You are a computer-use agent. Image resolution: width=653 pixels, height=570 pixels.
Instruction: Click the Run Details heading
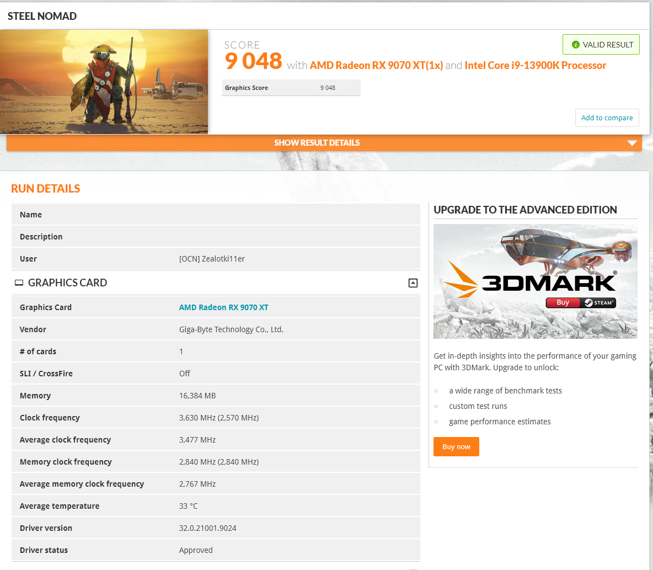point(45,189)
